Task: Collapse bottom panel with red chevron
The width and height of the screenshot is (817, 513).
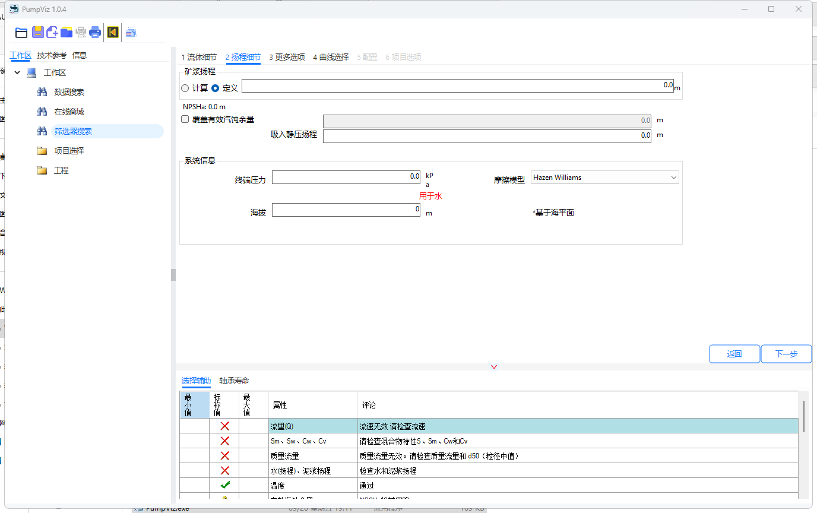Action: click(x=494, y=367)
